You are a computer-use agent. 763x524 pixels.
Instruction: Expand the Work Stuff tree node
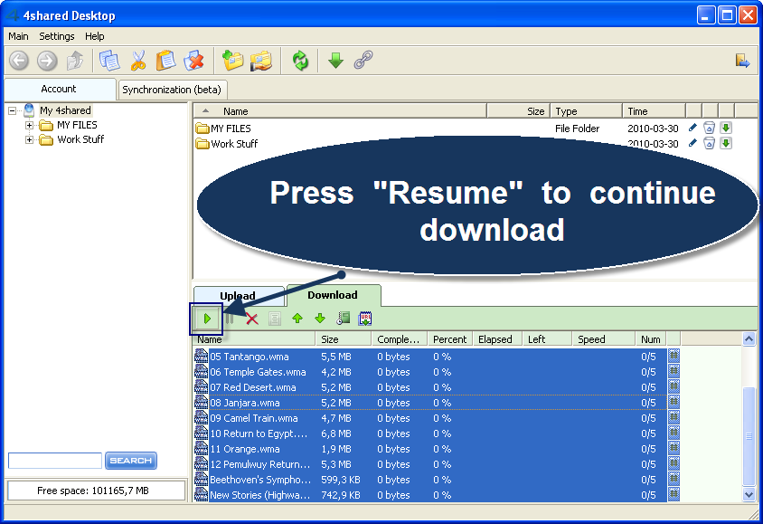[29, 139]
